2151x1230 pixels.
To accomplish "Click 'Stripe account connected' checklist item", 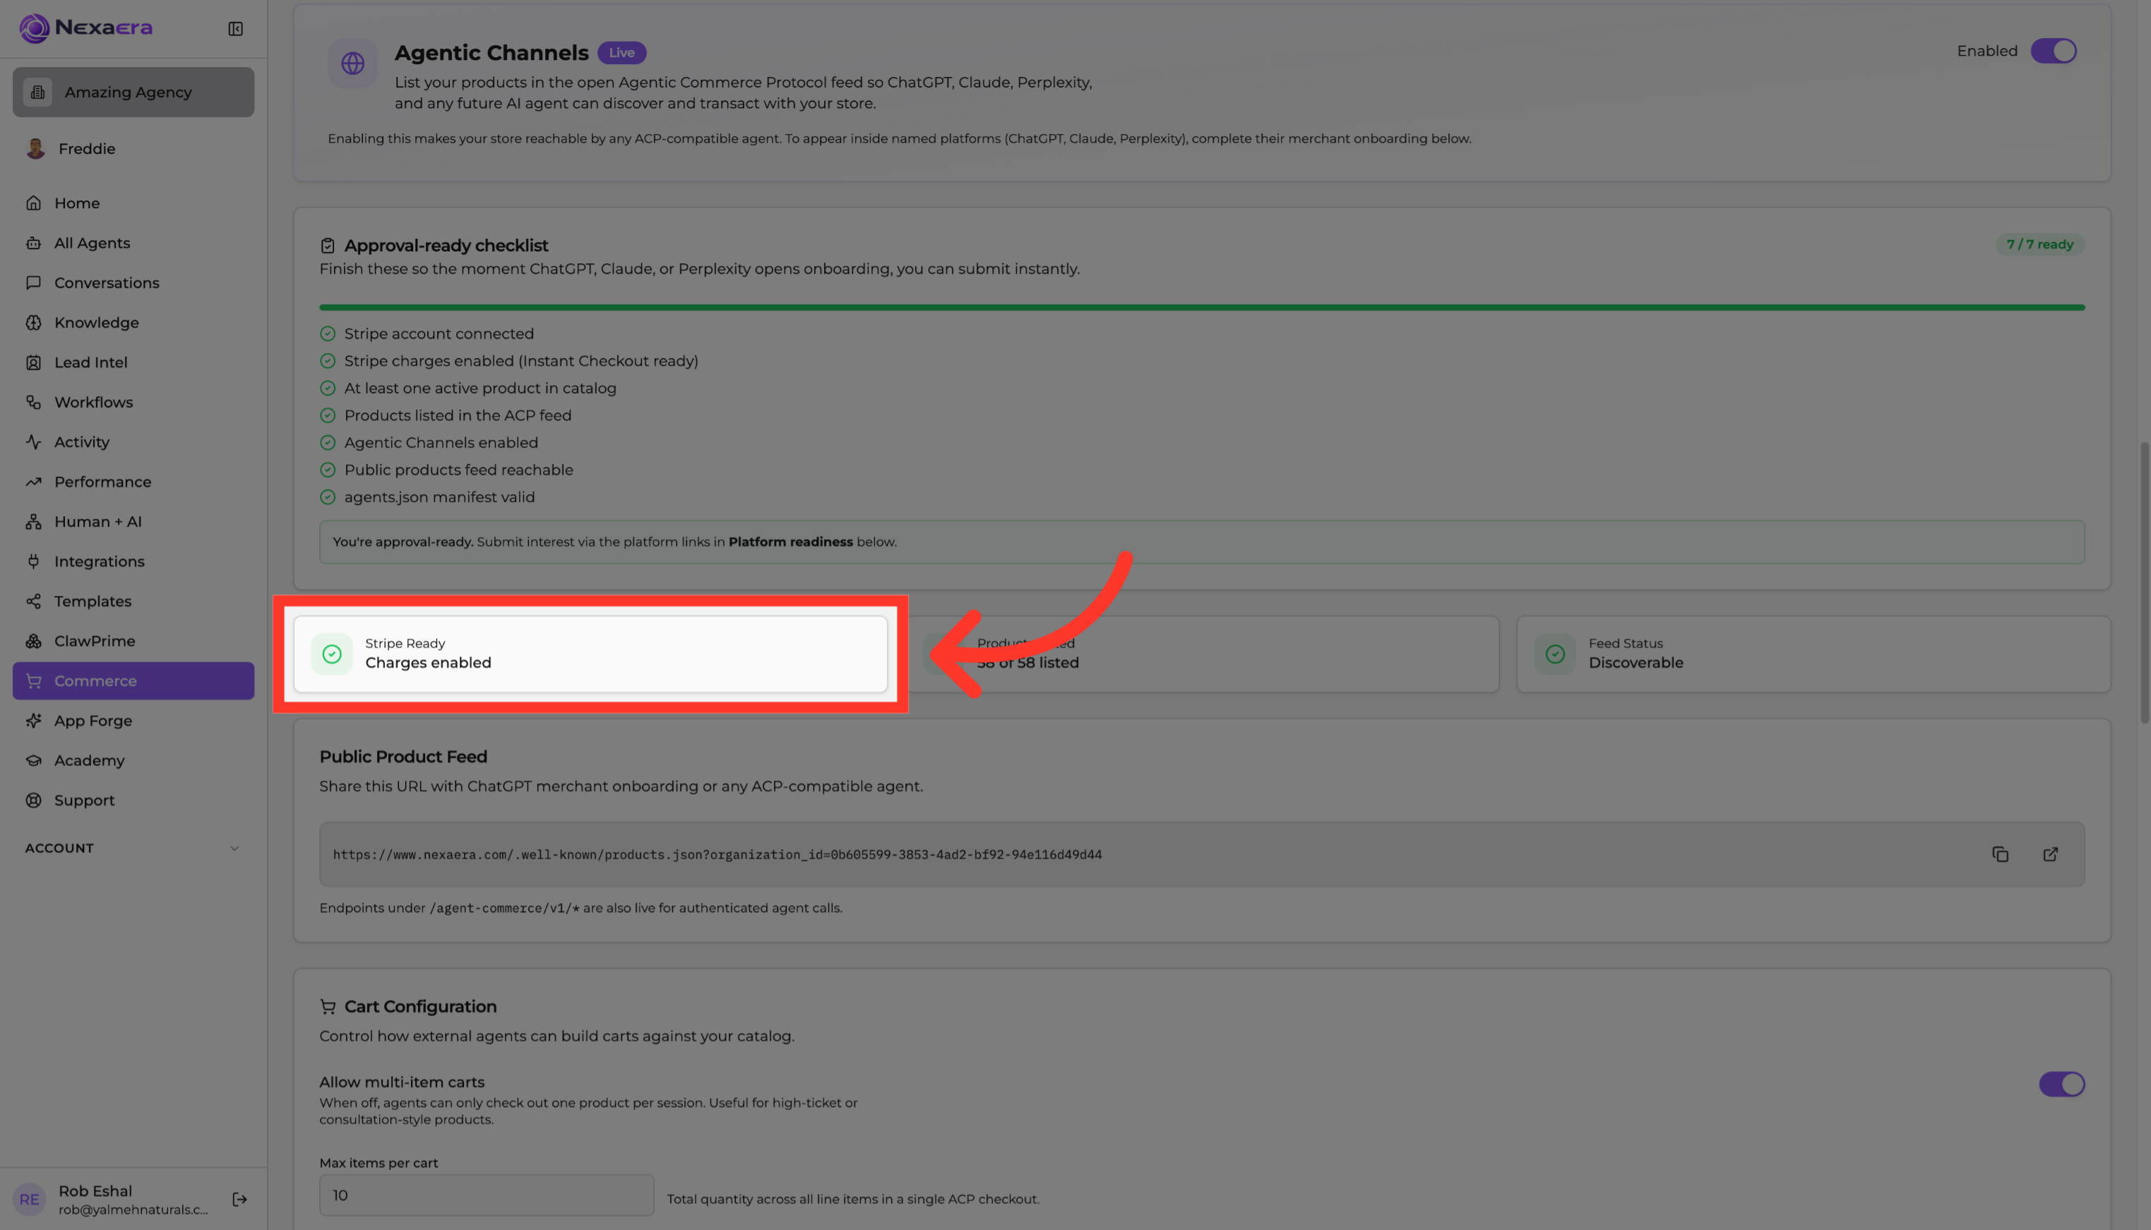I will (x=427, y=334).
